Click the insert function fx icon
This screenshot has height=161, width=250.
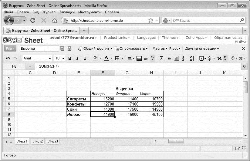(x=169, y=58)
